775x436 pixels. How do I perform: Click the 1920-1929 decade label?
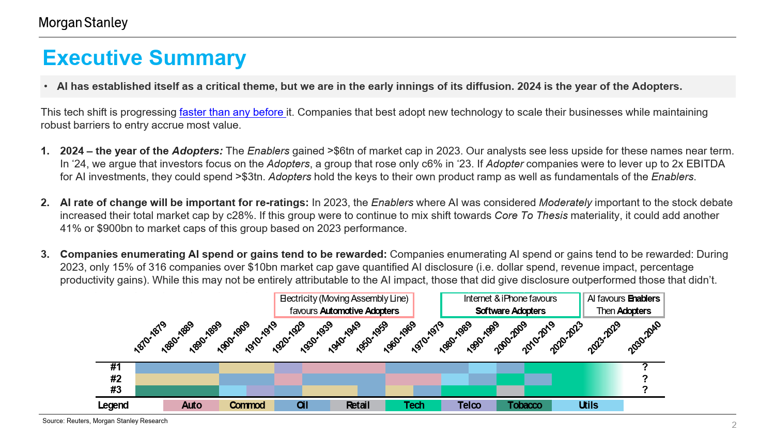click(x=289, y=337)
